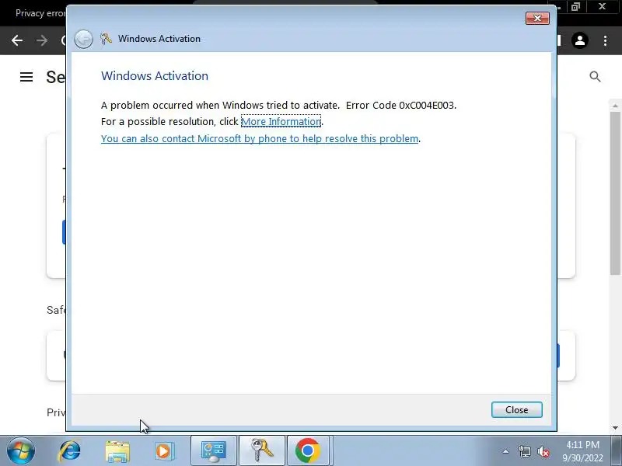
Task: Switch to Control Panel taskbar item
Action: [x=214, y=451]
